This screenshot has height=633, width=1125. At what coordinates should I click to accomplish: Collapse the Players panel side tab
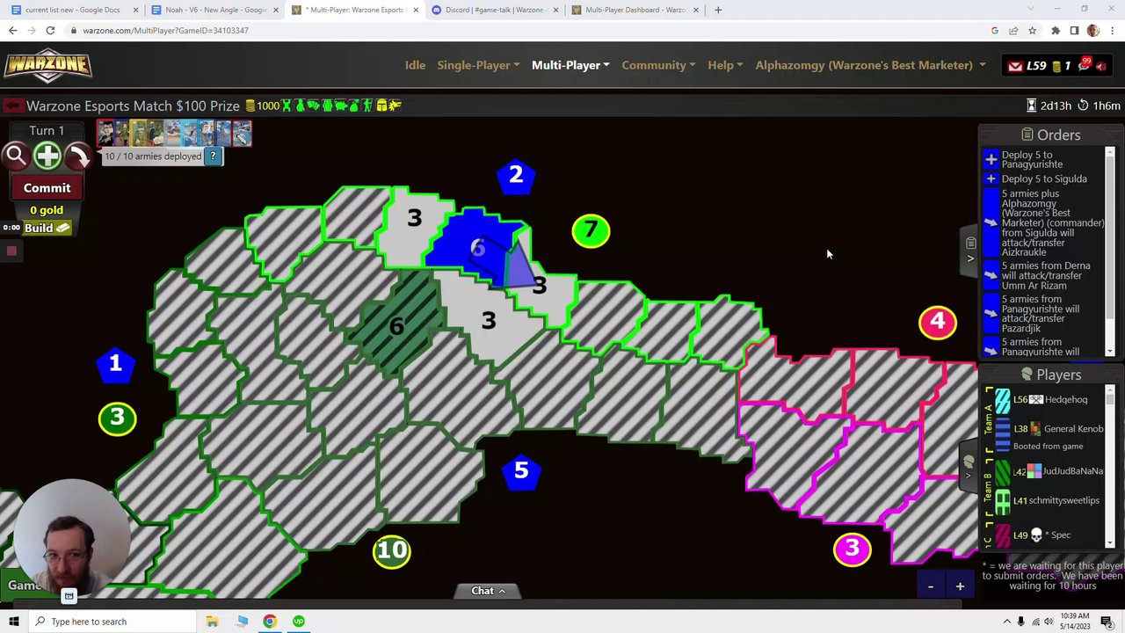click(969, 466)
